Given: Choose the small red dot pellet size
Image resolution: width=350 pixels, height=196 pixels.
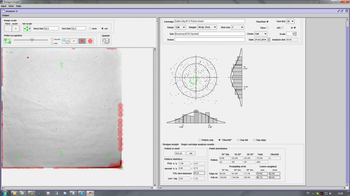Looking at the screenshot, I should pyautogui.click(x=74, y=41).
